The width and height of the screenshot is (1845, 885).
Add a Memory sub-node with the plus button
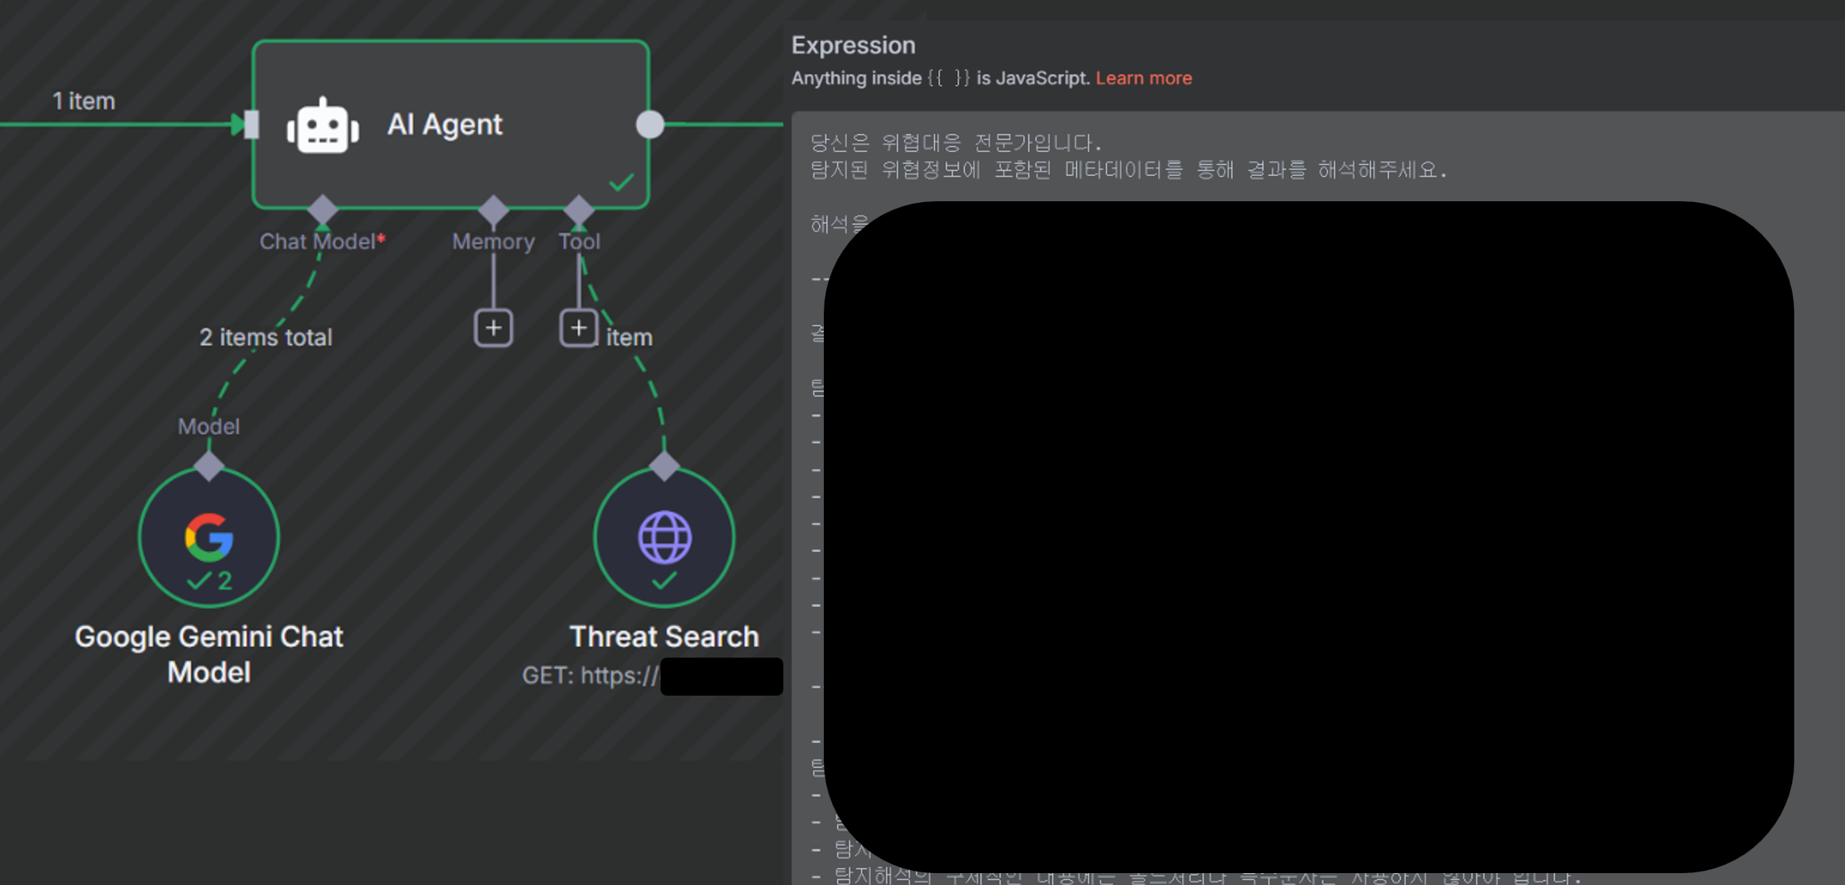[493, 327]
